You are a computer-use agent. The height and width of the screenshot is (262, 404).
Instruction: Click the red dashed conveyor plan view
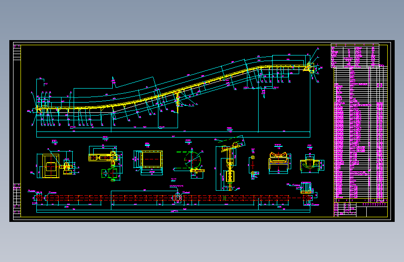pos(173,198)
